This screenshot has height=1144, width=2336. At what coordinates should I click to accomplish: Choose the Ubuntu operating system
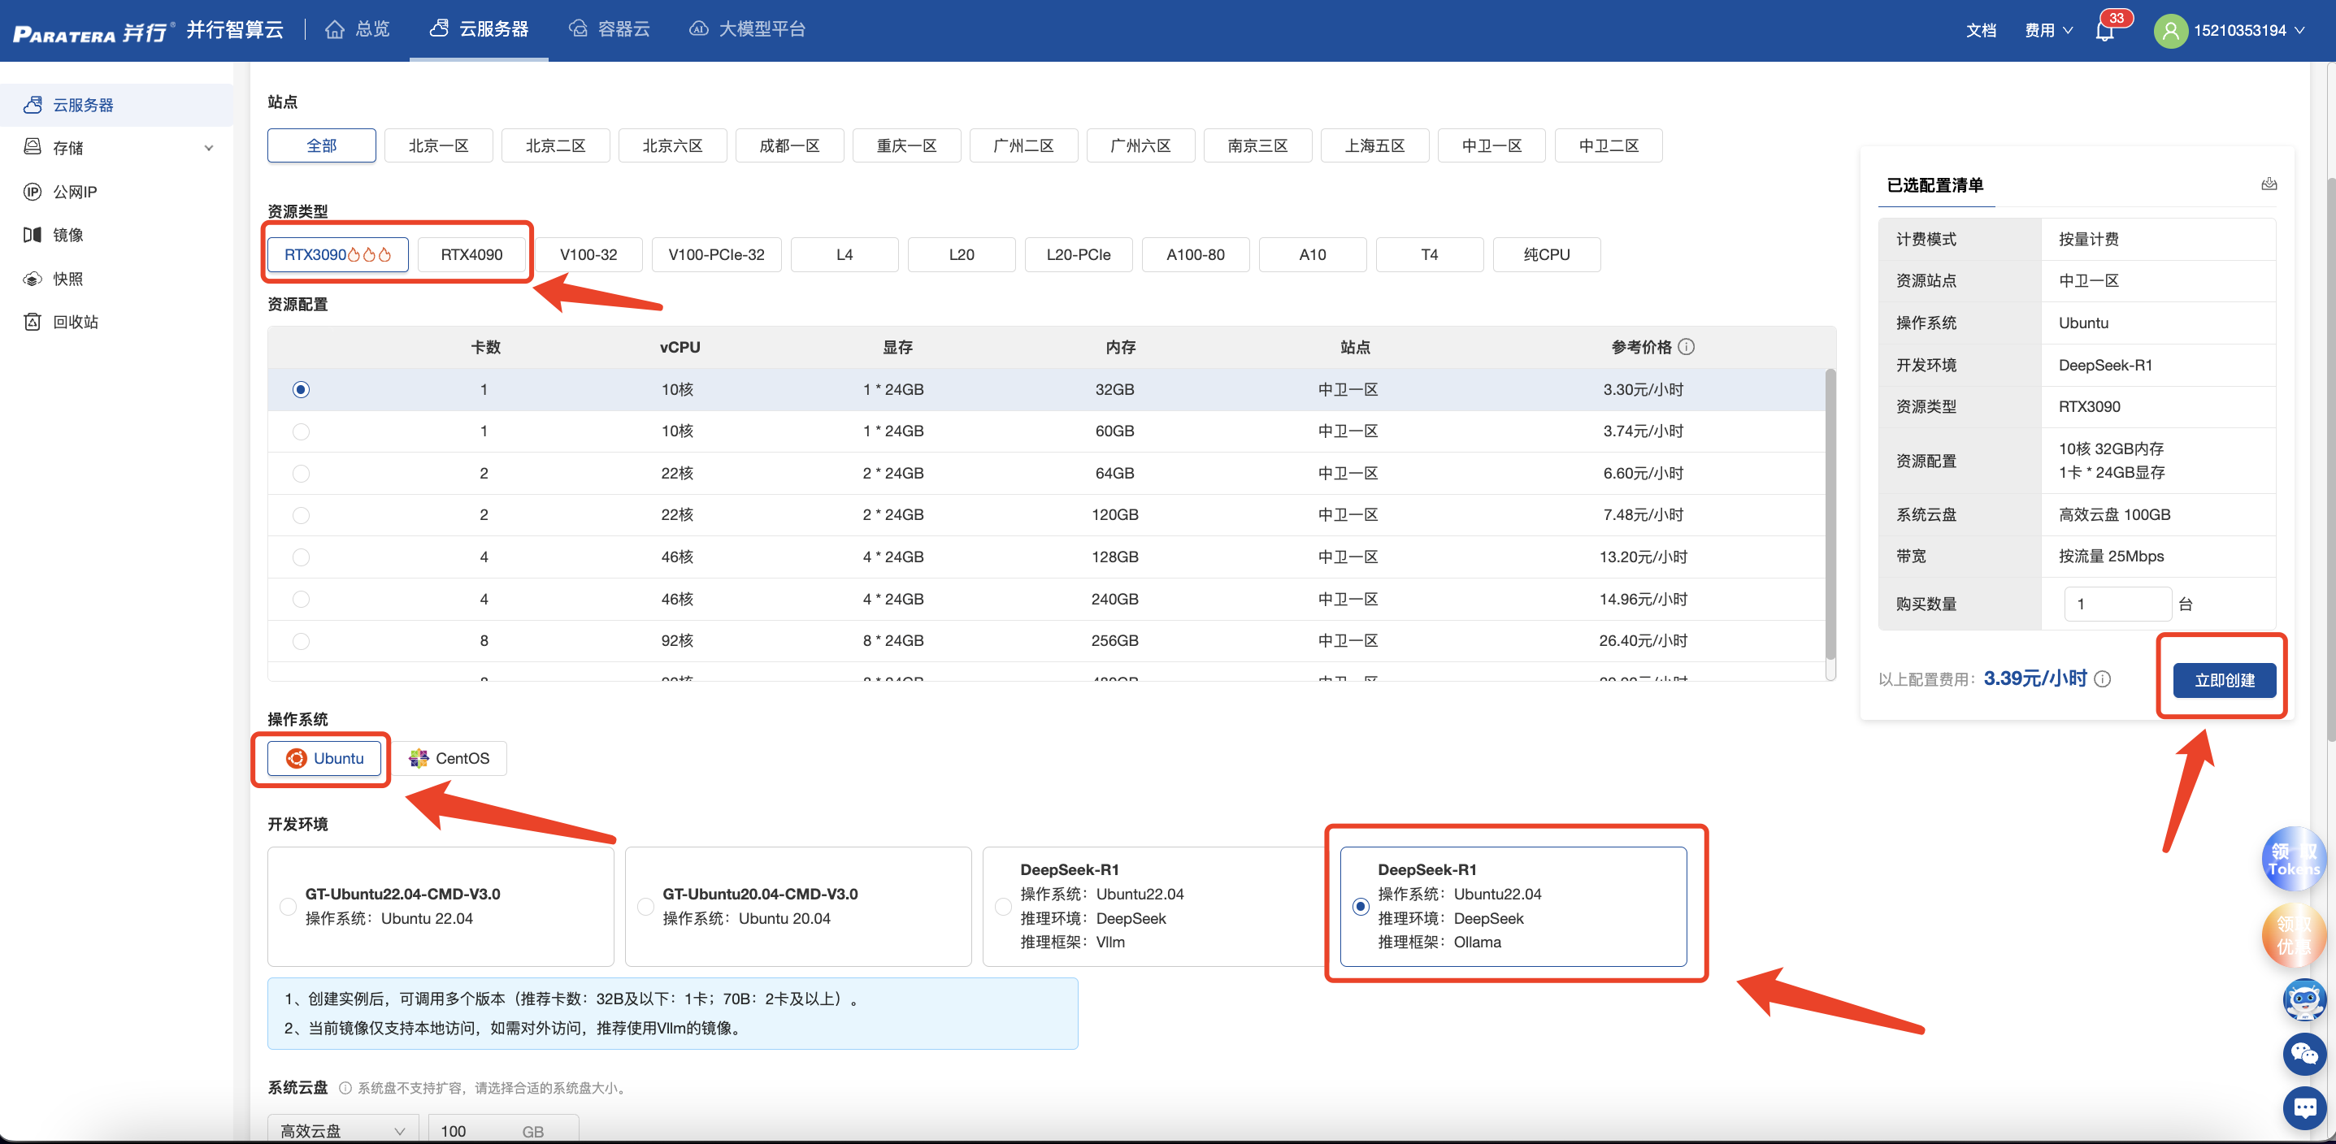point(323,759)
